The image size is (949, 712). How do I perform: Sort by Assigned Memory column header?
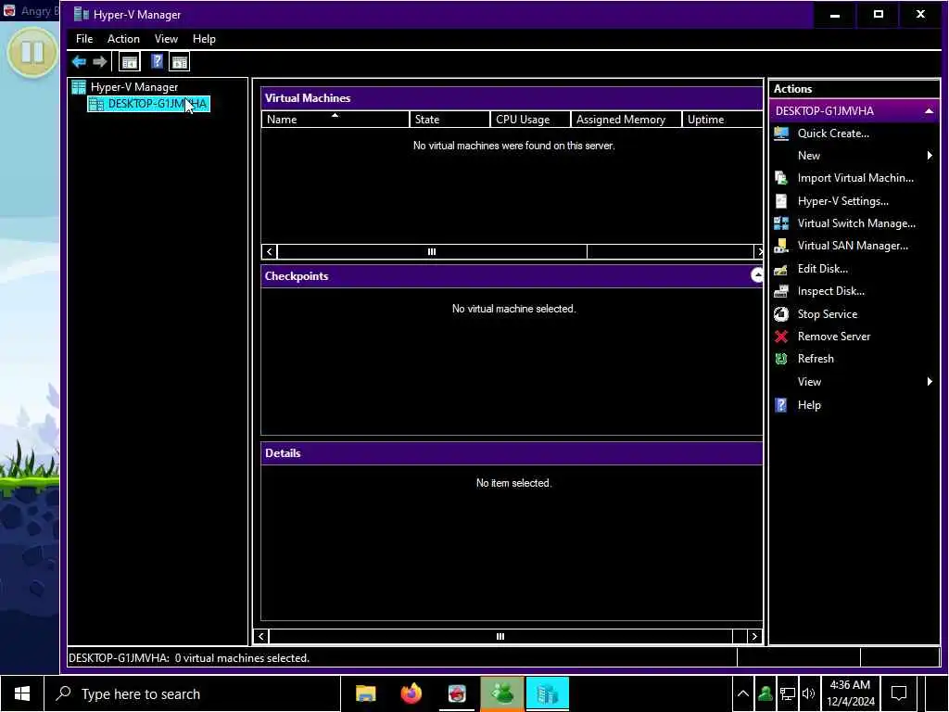tap(626, 120)
